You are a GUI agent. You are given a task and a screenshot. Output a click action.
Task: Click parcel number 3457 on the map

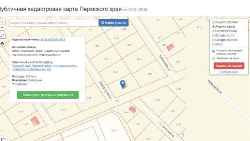tap(129, 45)
